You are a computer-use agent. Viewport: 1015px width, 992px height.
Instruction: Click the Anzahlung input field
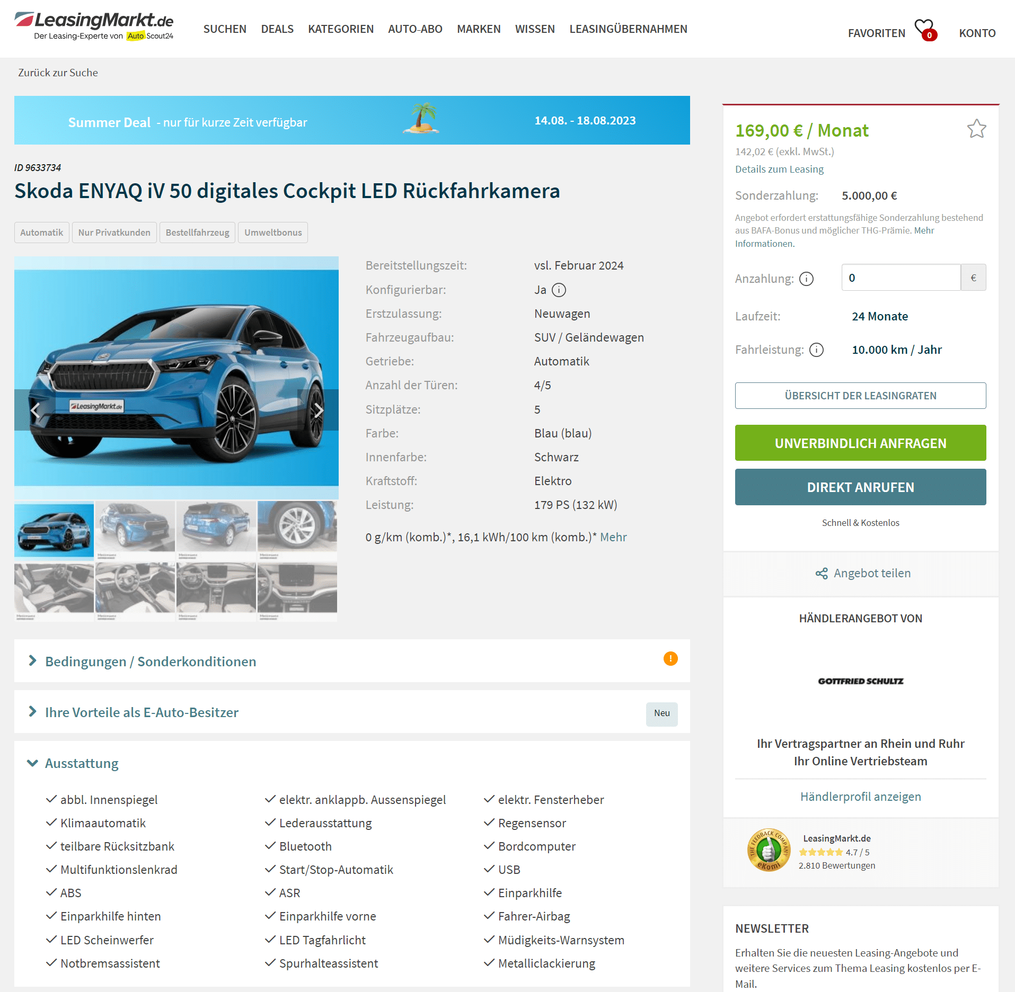(x=901, y=278)
